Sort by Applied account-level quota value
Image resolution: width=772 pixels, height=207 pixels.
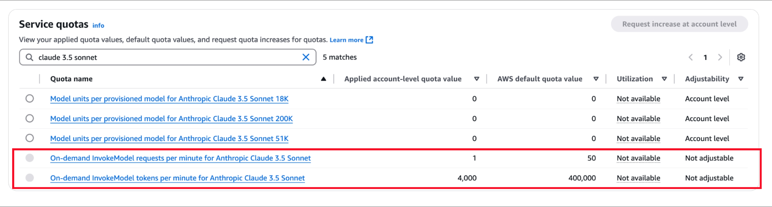tap(477, 79)
